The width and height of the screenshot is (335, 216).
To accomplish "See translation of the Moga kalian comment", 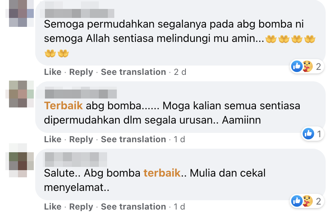I will click(x=133, y=139).
